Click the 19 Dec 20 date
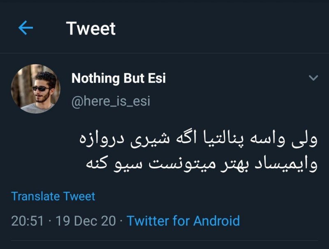This screenshot has width=329, height=249. pyautogui.click(x=86, y=221)
